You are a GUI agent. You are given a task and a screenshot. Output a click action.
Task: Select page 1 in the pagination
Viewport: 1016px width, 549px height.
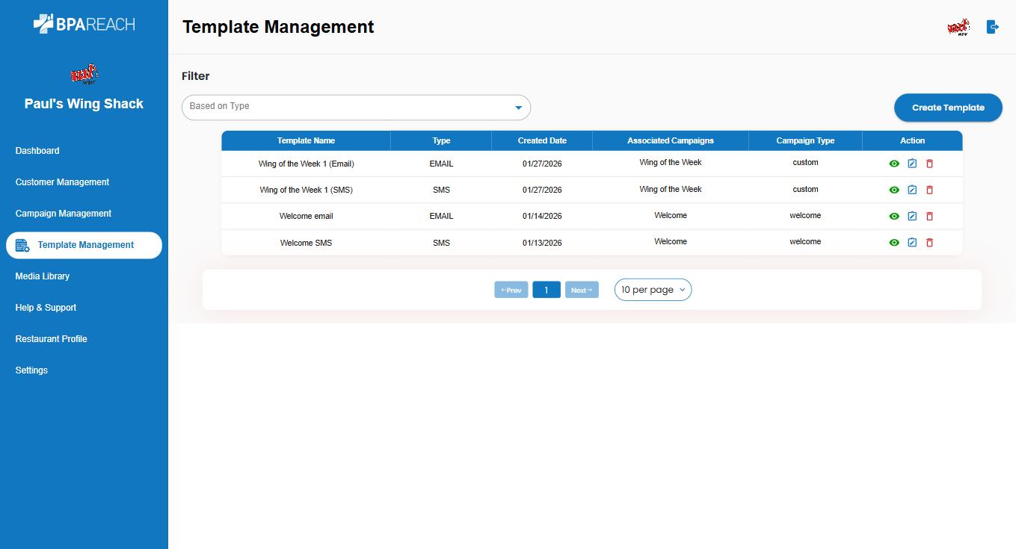coord(547,290)
